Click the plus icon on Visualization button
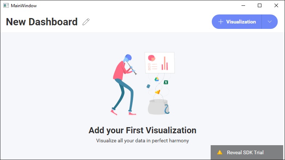The height and width of the screenshot is (160, 285). pos(220,22)
